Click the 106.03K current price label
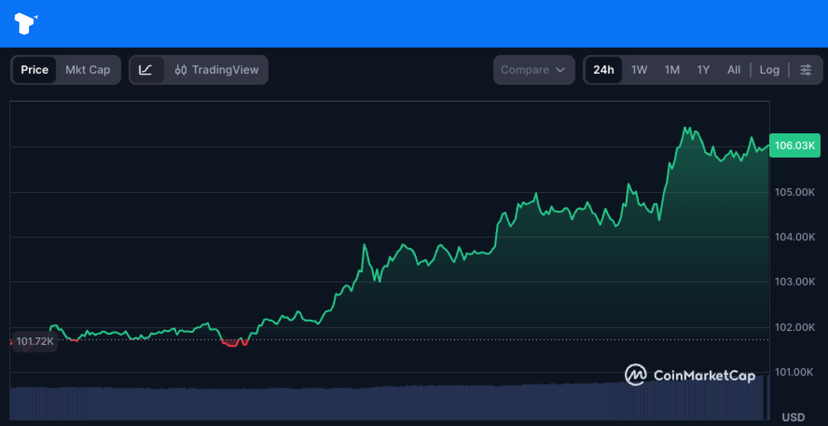Image resolution: width=828 pixels, height=426 pixels. (794, 145)
